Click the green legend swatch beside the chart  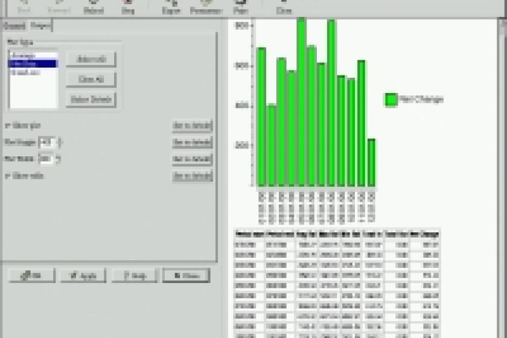391,100
